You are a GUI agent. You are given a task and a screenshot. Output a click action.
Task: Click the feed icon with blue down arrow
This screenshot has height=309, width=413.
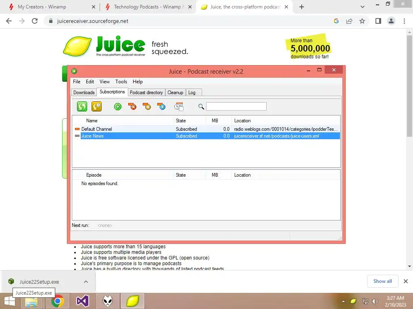pyautogui.click(x=161, y=106)
